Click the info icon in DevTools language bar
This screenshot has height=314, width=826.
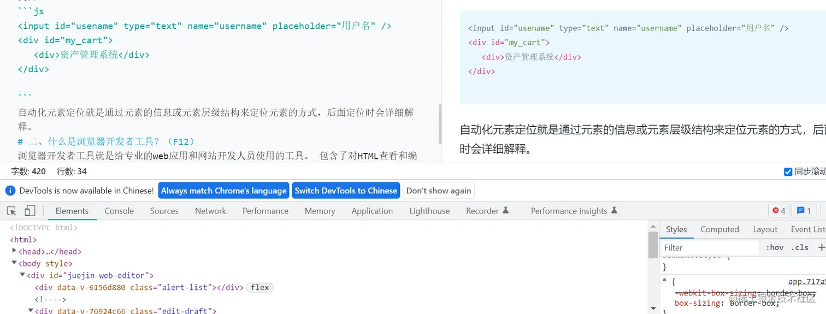point(10,191)
